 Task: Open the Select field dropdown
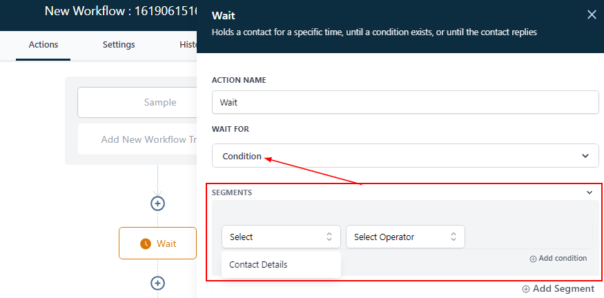coord(281,237)
